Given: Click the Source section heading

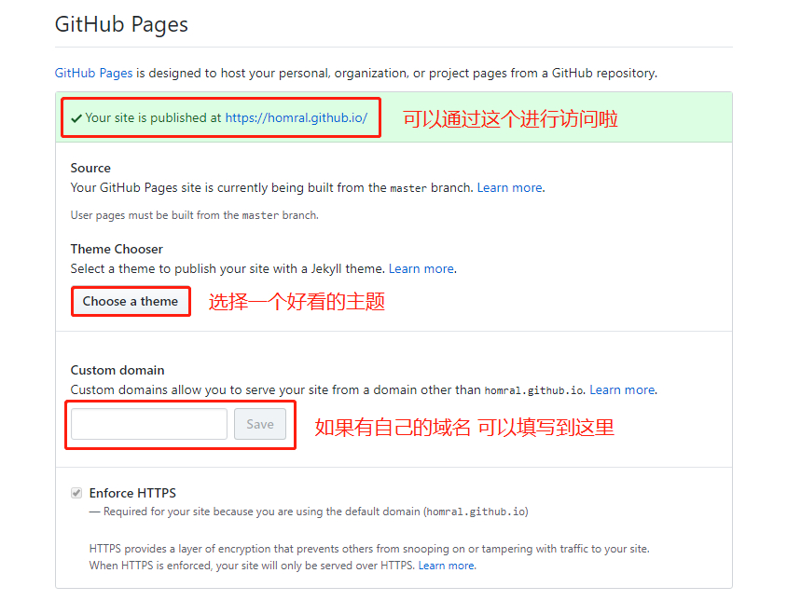Looking at the screenshot, I should pyautogui.click(x=90, y=168).
